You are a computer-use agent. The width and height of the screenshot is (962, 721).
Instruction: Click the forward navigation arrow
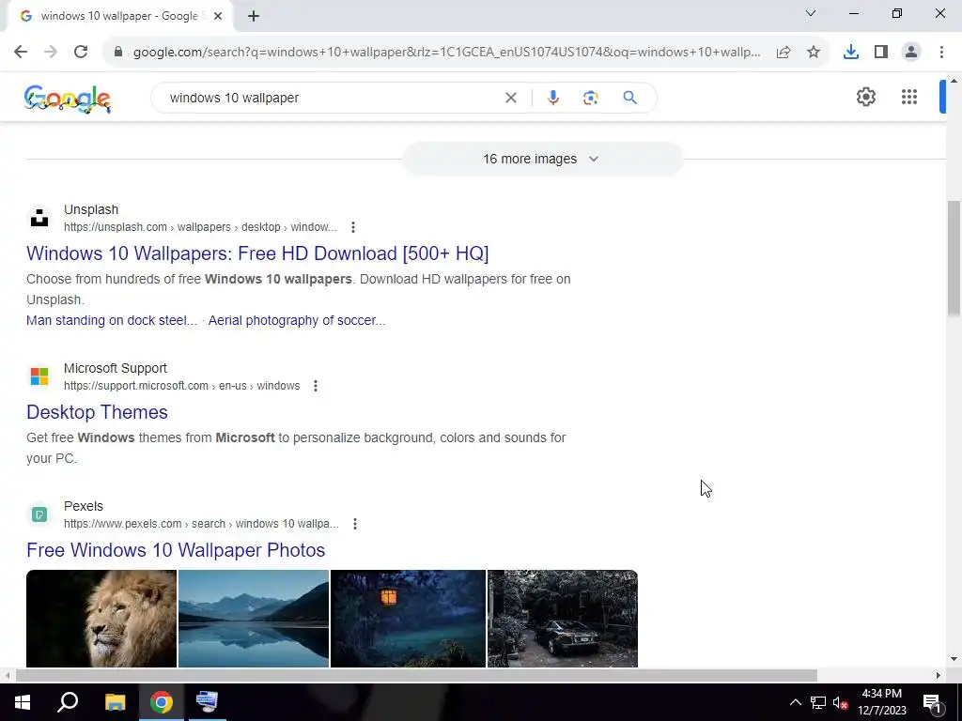pyautogui.click(x=51, y=53)
